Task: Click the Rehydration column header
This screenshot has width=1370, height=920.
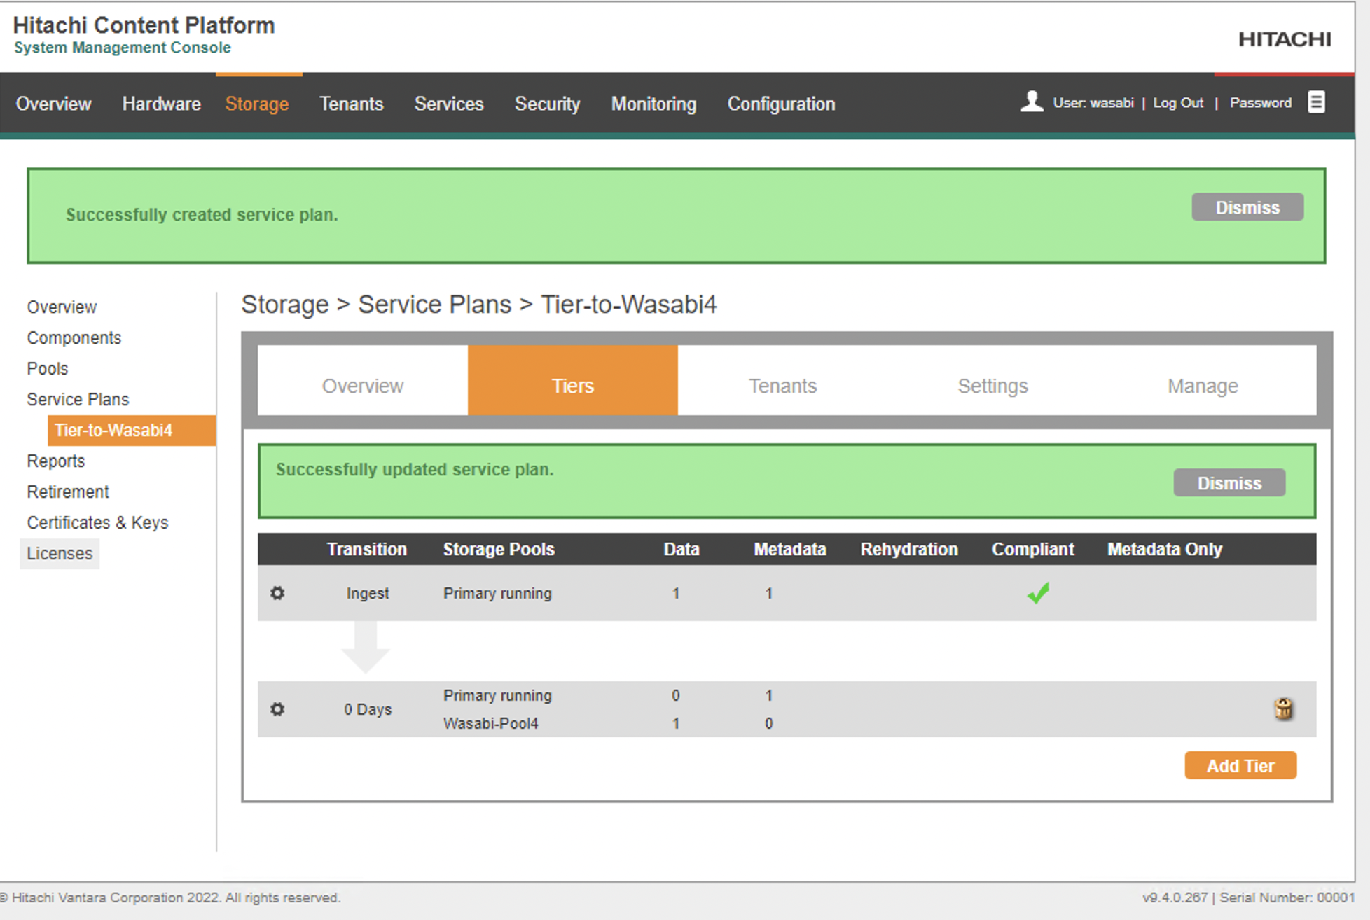Action: click(x=909, y=549)
